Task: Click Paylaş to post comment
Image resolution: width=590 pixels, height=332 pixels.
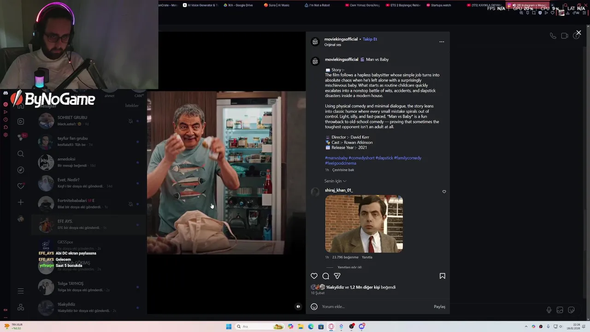Action: [x=439, y=307]
